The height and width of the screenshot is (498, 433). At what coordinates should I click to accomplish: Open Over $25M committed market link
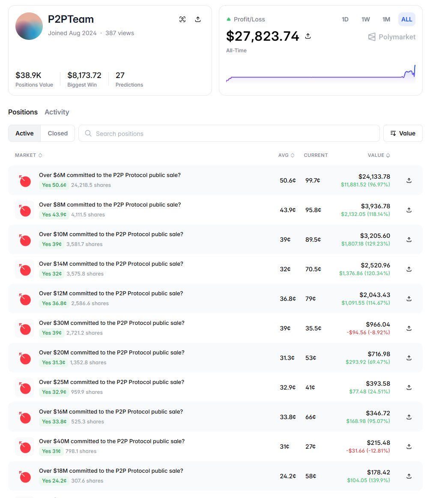click(x=112, y=382)
